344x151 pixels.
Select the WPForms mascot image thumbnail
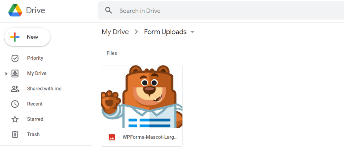(x=142, y=97)
